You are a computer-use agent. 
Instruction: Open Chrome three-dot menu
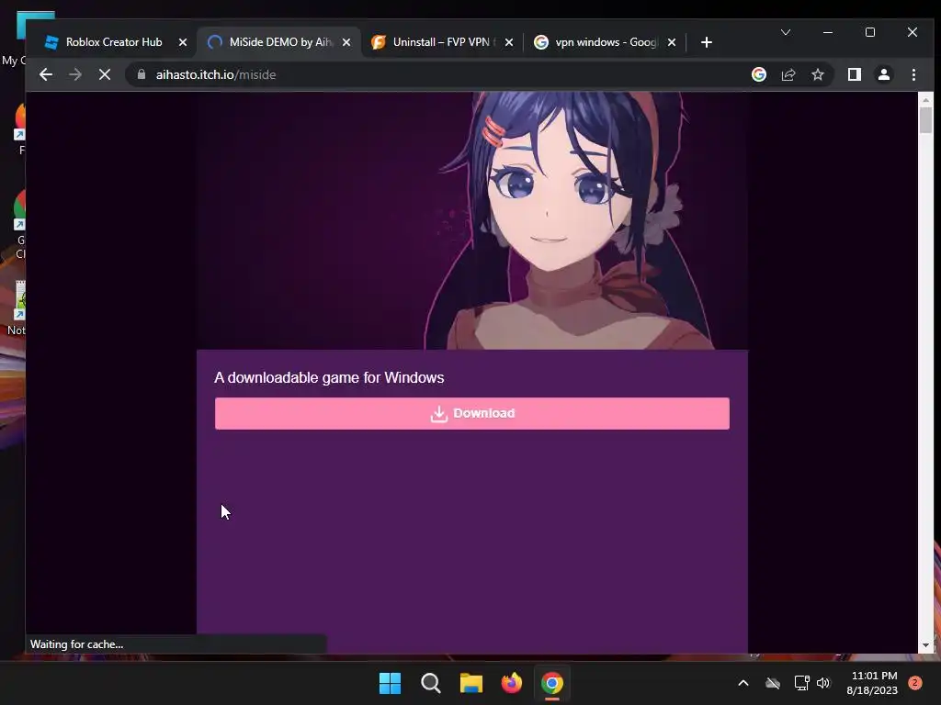pyautogui.click(x=913, y=74)
